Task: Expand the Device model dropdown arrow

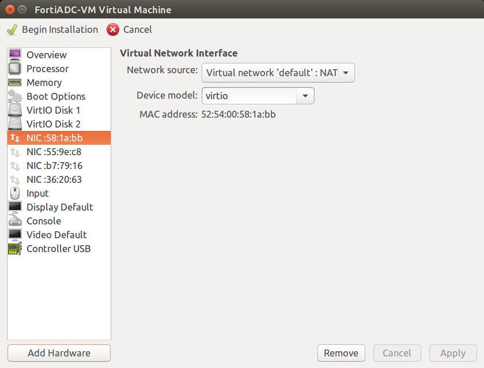Action: tap(305, 96)
